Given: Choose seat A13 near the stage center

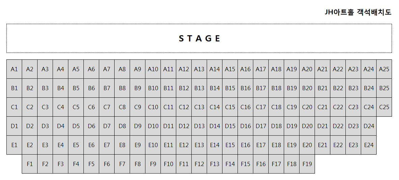Looking at the screenshot, I should coord(199,69).
